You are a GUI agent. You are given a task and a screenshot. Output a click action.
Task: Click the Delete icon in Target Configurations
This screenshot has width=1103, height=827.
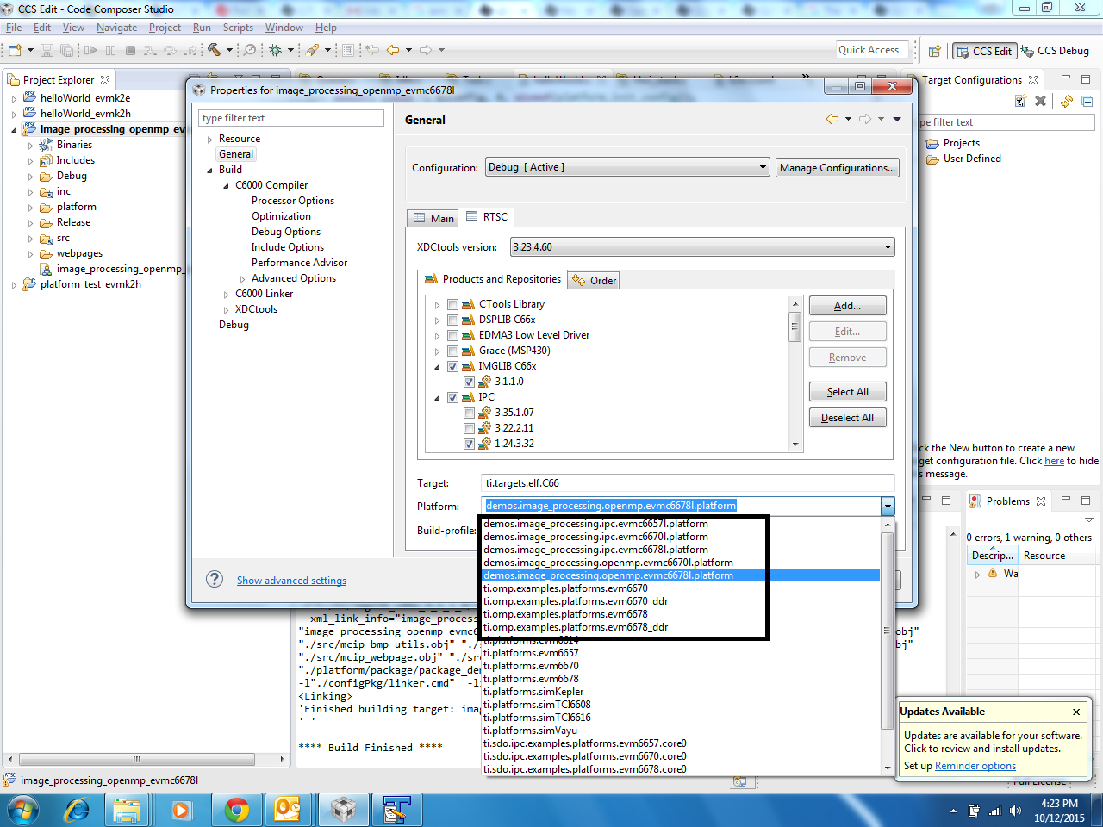(x=1040, y=101)
